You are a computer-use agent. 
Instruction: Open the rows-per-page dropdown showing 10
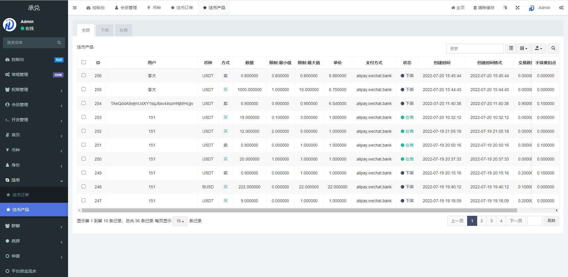tap(180, 221)
